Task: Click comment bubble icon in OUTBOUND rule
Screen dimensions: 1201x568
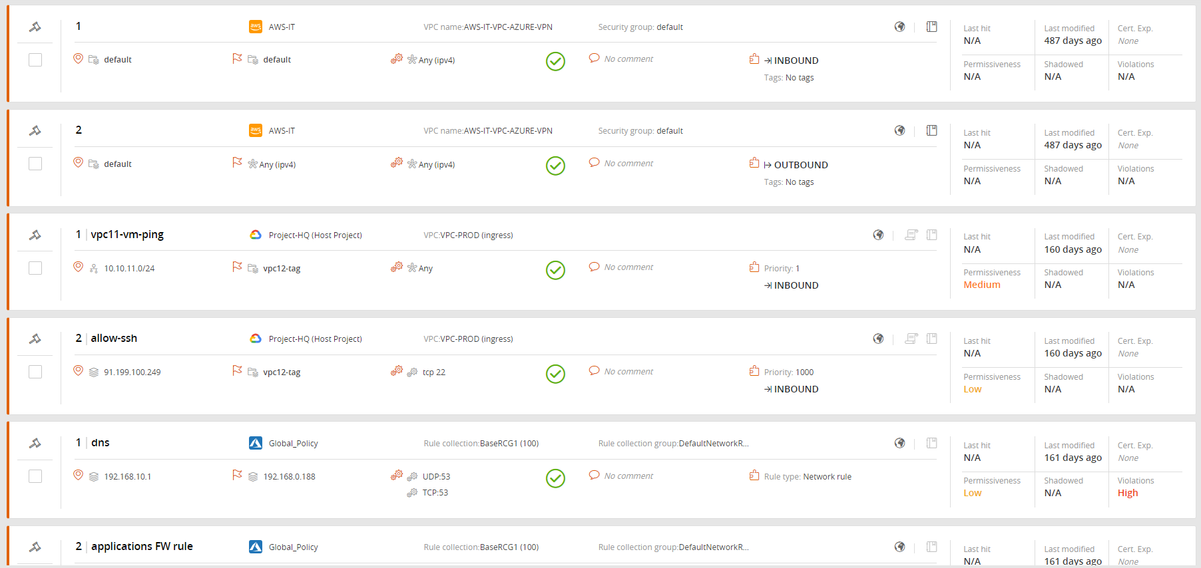Action: pos(594,163)
